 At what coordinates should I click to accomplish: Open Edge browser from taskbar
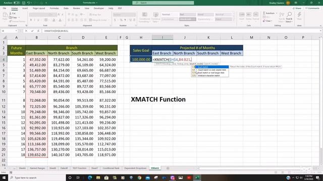90,177
